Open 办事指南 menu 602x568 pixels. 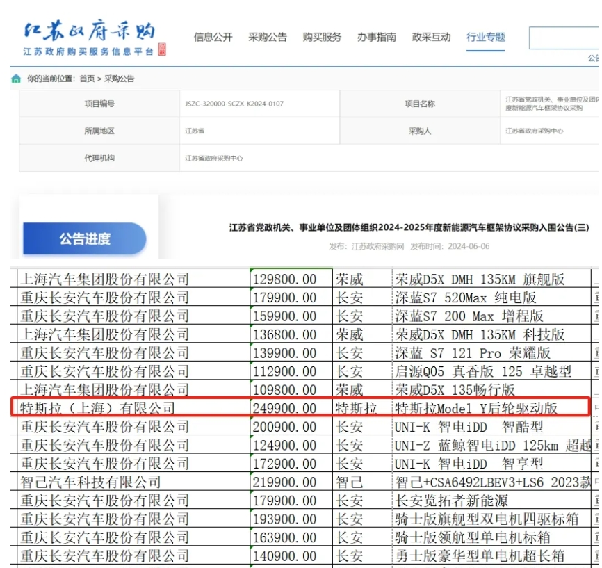377,38
